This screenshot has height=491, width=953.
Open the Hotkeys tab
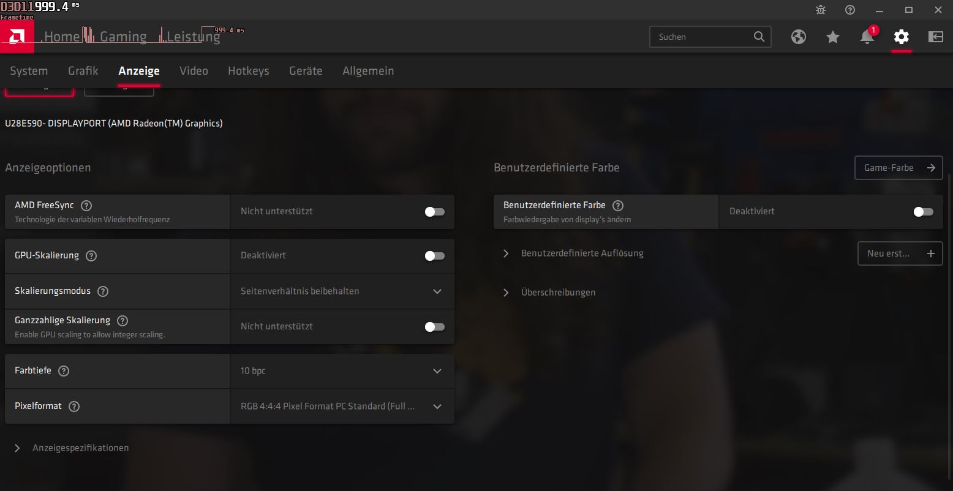click(x=249, y=71)
